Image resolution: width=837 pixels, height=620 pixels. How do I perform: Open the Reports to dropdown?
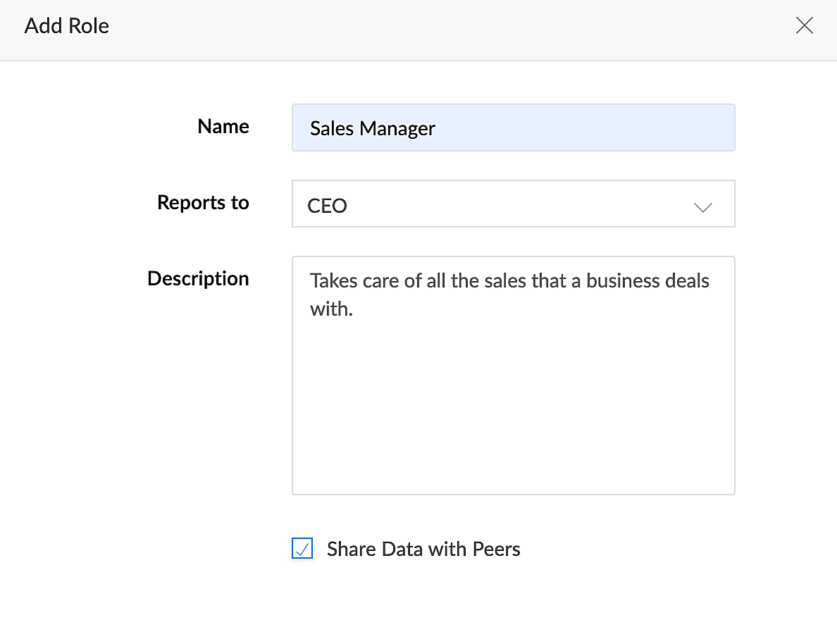[513, 204]
